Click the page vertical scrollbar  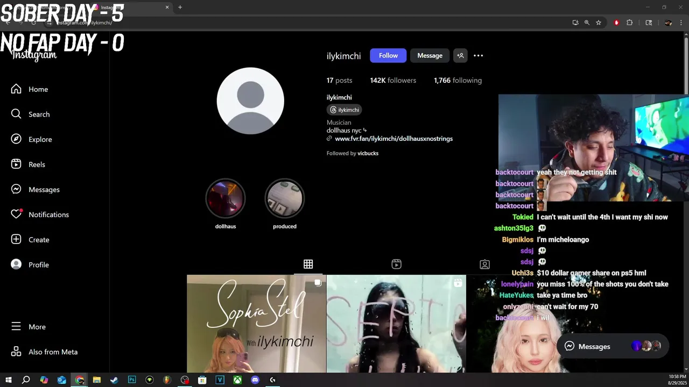click(x=686, y=66)
